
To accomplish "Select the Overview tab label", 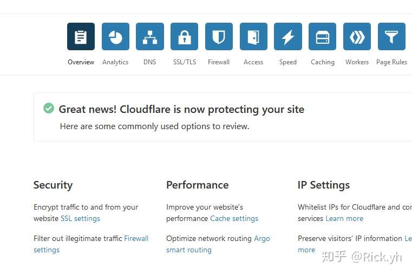I will coord(81,62).
